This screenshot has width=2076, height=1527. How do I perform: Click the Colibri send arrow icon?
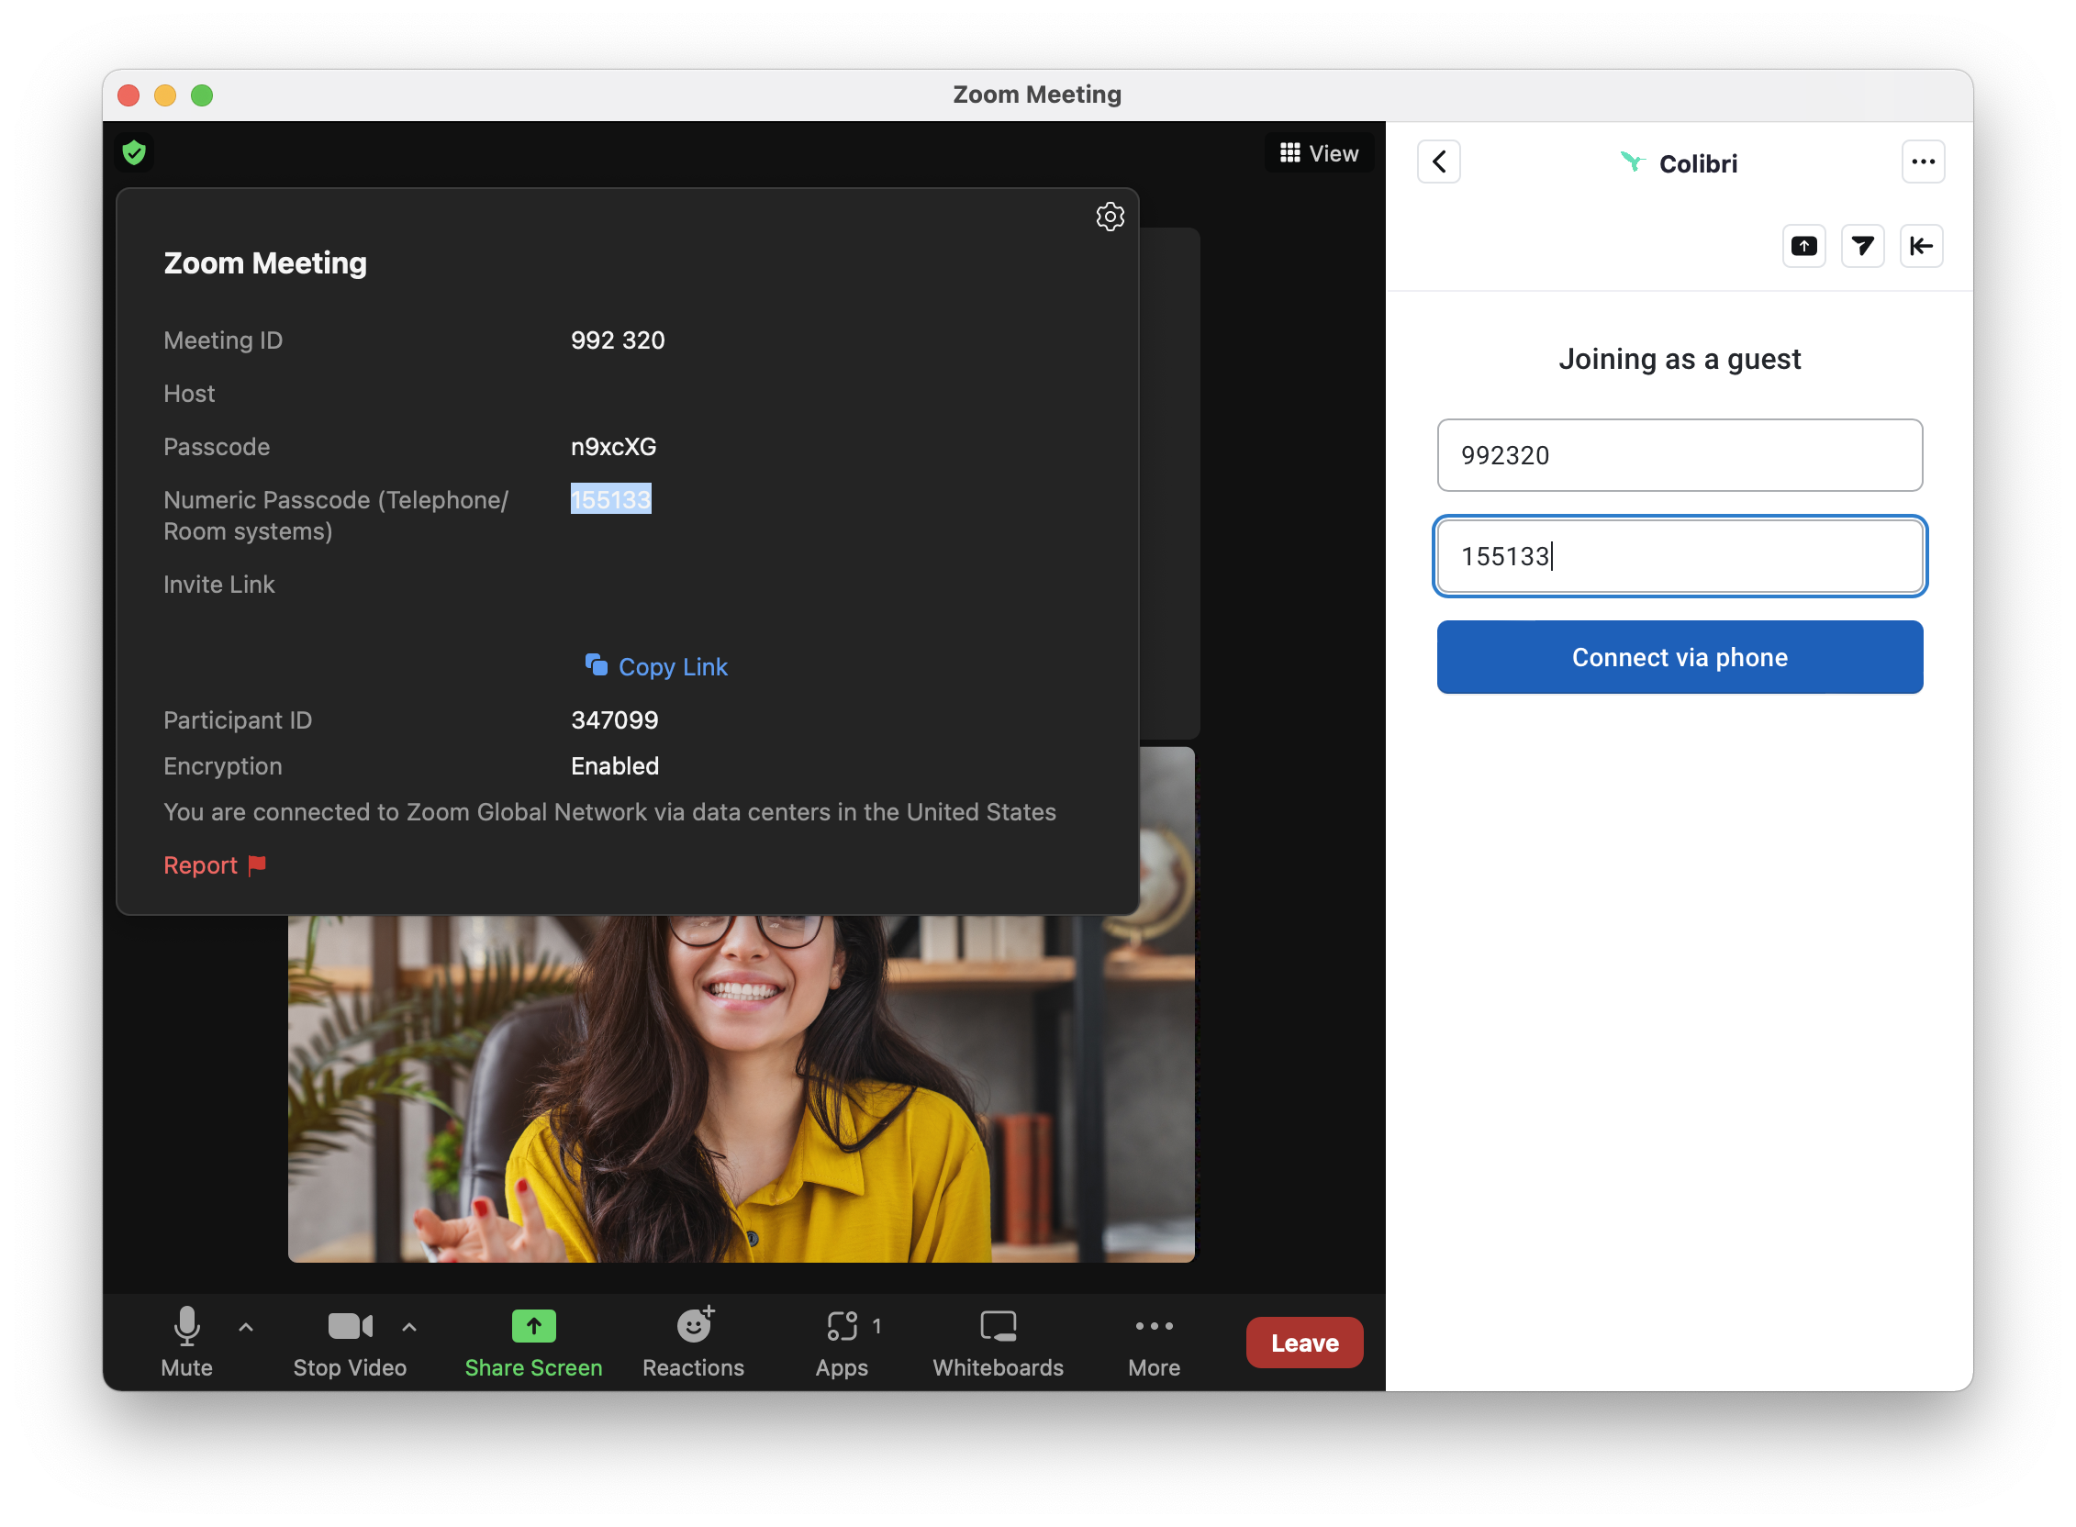(1862, 246)
